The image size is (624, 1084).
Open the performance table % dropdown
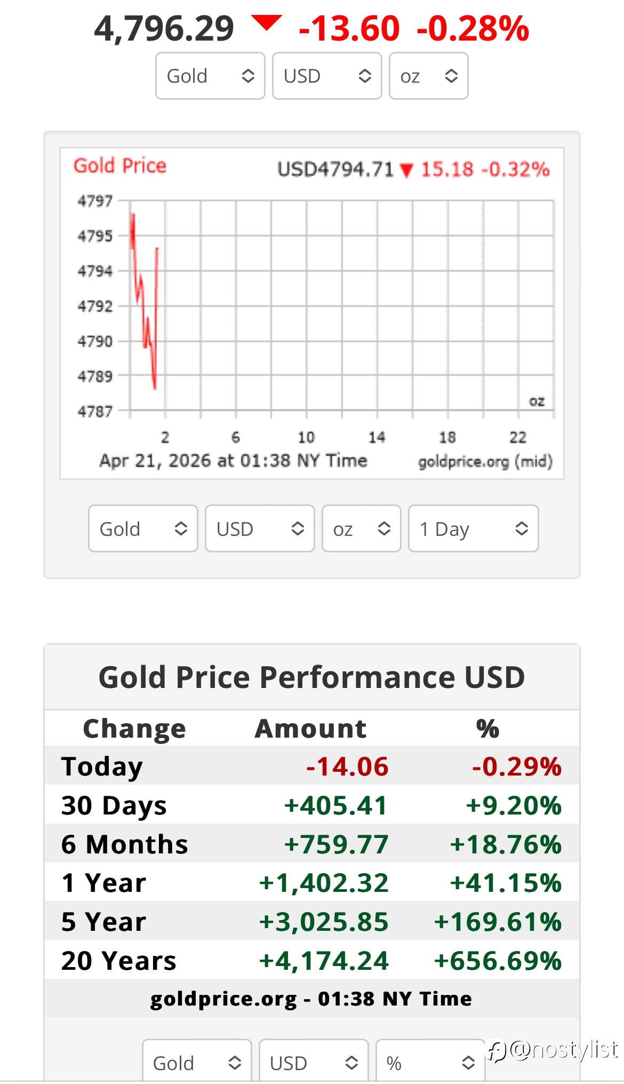click(x=430, y=1062)
